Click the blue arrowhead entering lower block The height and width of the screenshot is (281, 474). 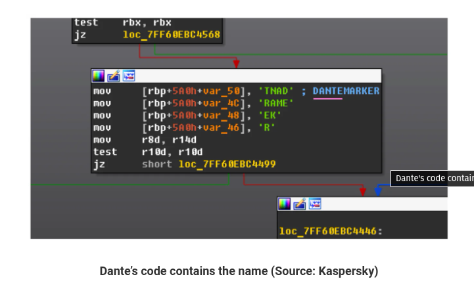(x=378, y=191)
